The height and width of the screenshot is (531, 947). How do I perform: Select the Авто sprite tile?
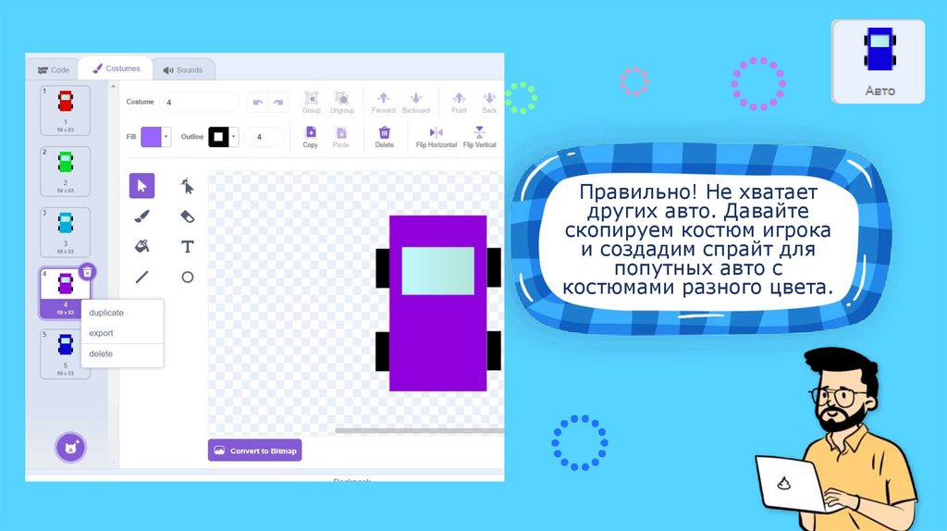(879, 62)
